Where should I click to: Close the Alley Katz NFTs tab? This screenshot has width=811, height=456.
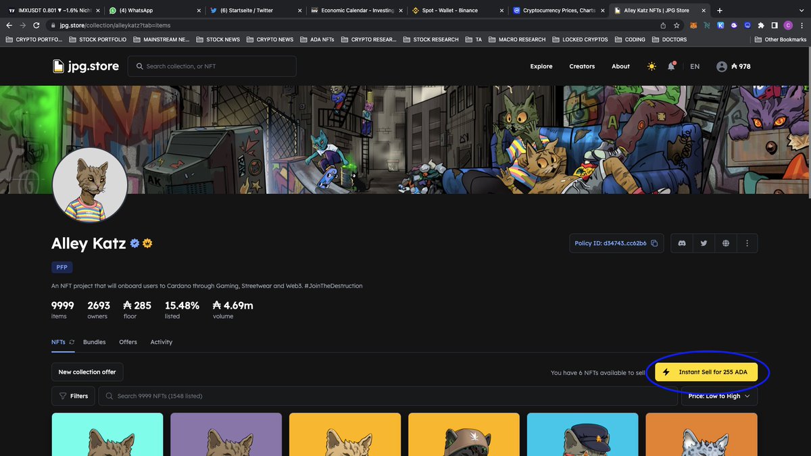click(x=704, y=10)
